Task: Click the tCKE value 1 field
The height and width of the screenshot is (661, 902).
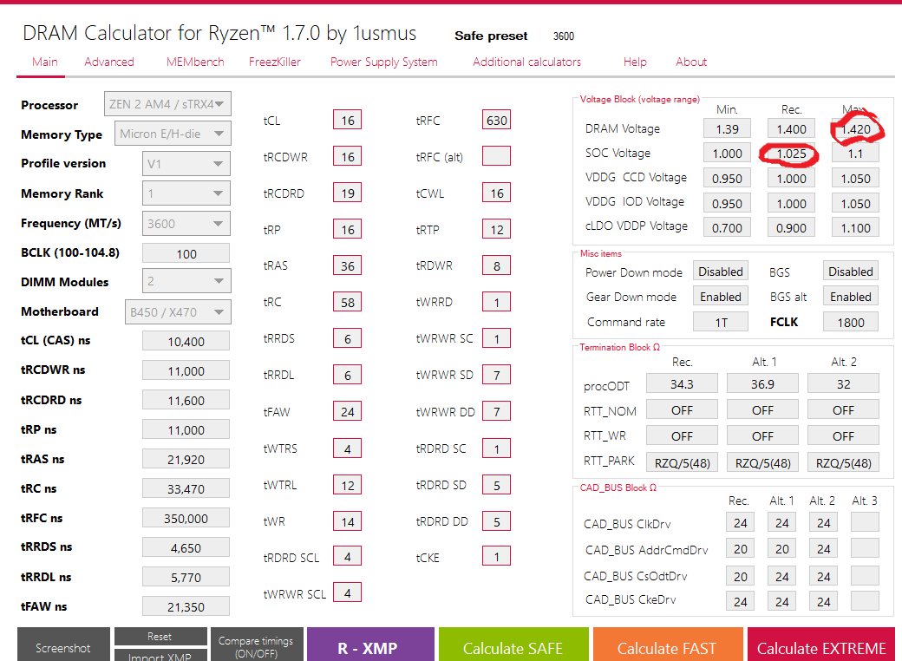Action: point(496,556)
